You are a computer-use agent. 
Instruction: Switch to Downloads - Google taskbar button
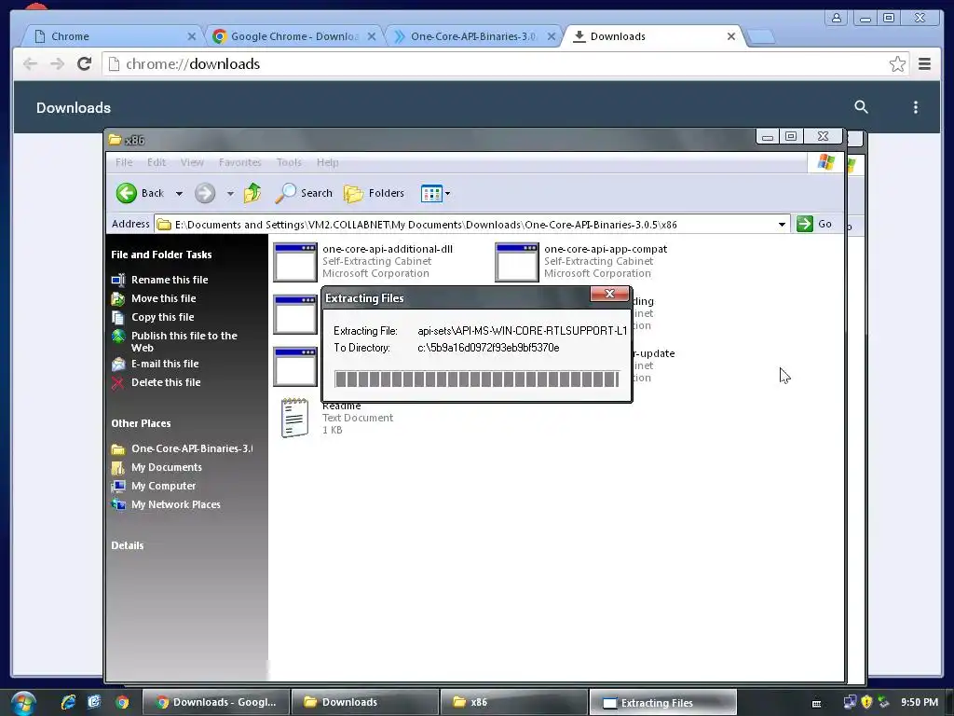[216, 702]
